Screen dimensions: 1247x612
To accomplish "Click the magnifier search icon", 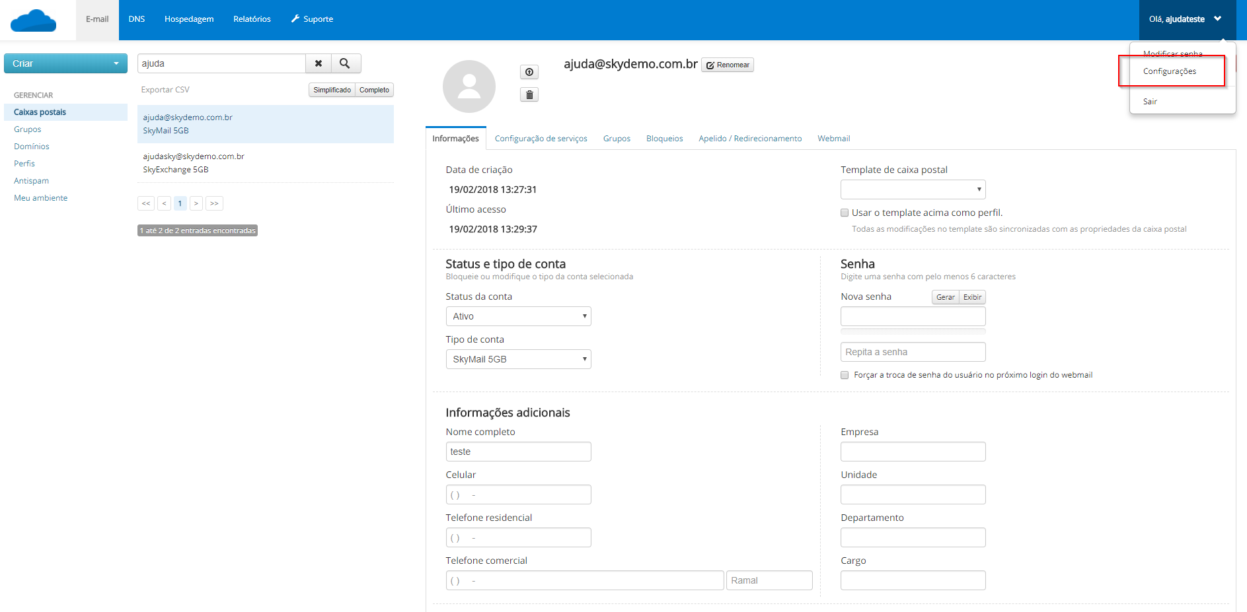I will tap(345, 63).
